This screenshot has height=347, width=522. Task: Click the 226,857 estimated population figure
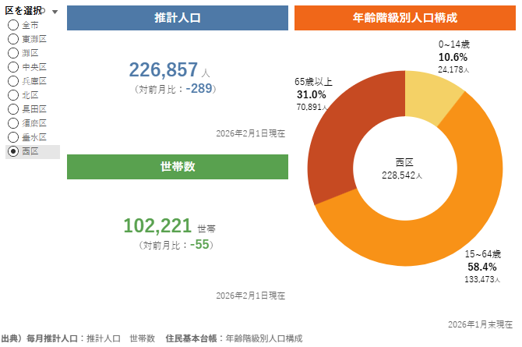coord(164,70)
